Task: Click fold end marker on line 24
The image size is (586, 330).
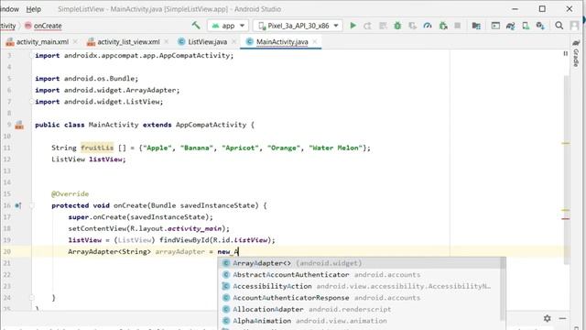Action: [x=32, y=298]
